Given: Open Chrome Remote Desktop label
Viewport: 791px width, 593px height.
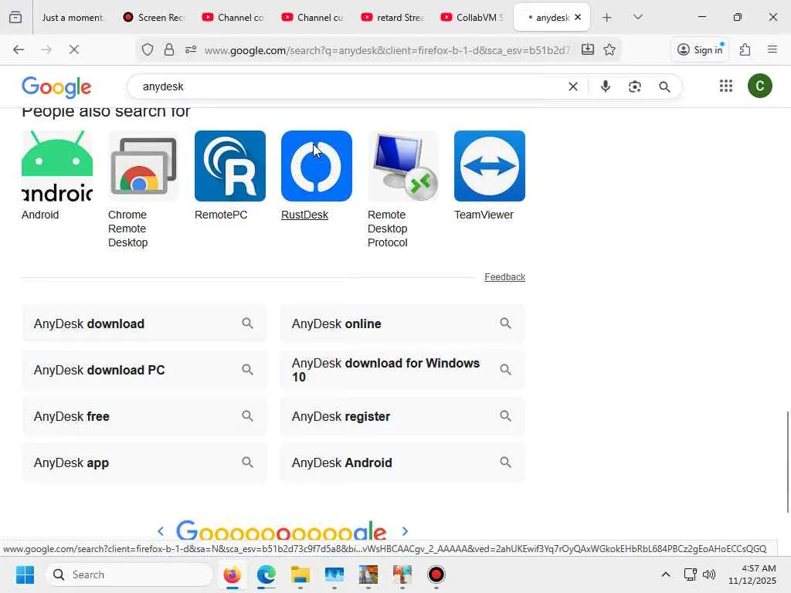Looking at the screenshot, I should [x=127, y=229].
